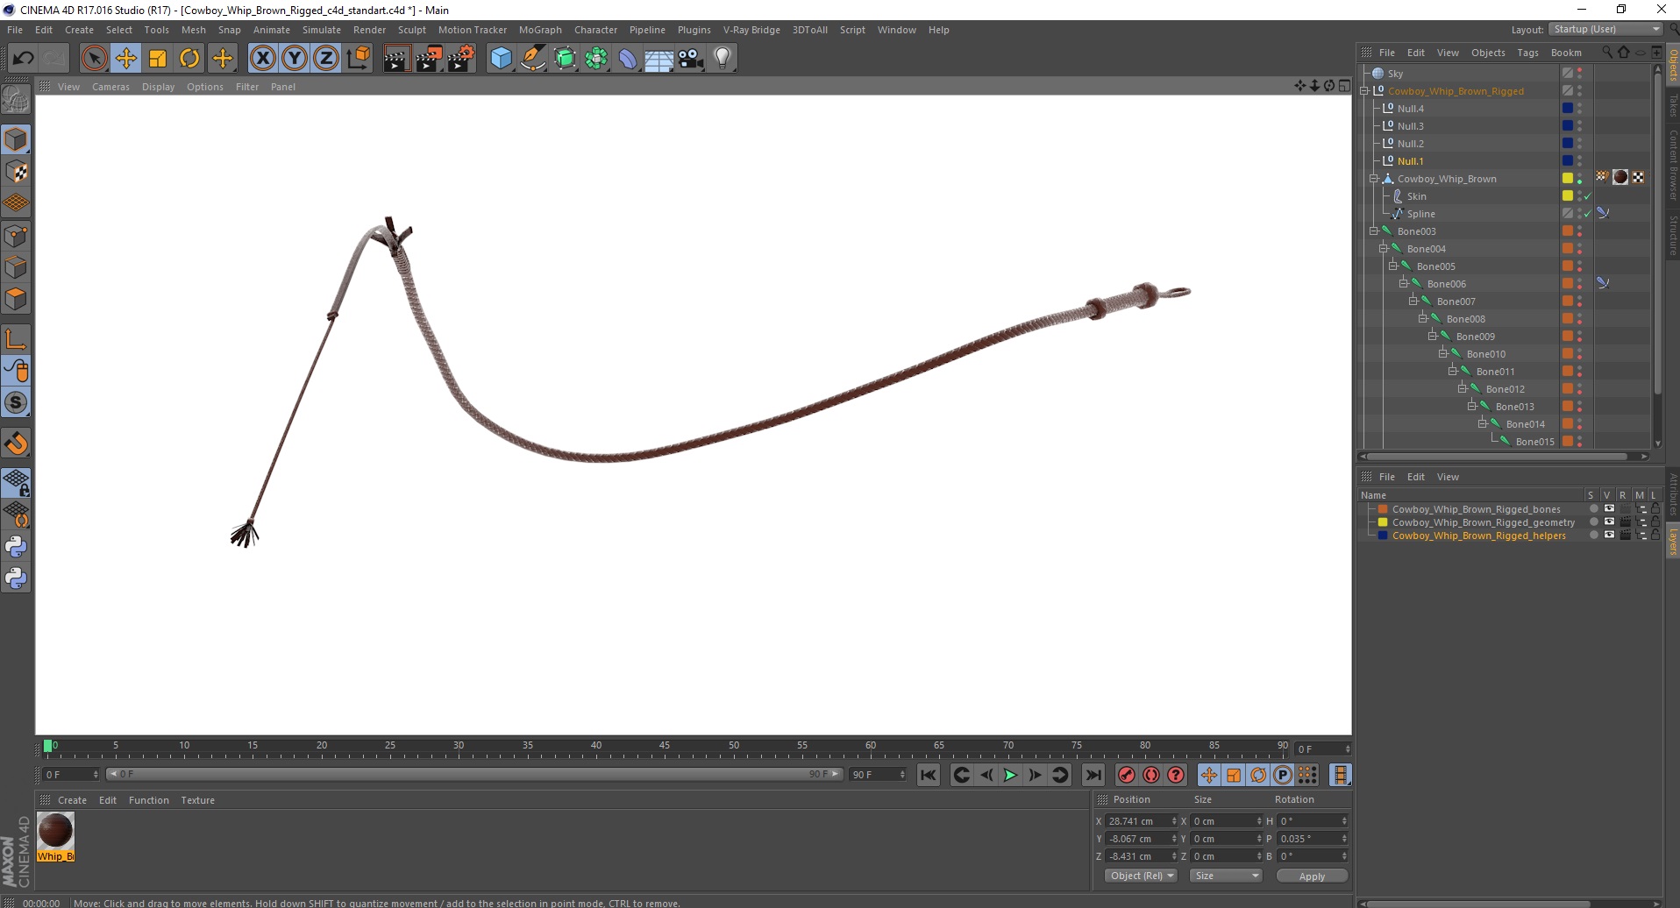Enable the Snap S icon
Viewport: 1680px width, 908px height.
tap(16, 403)
